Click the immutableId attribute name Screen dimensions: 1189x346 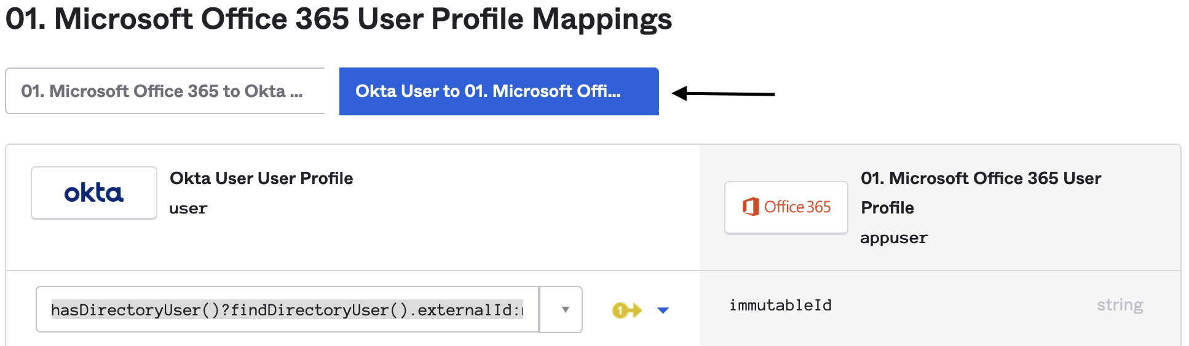[780, 305]
